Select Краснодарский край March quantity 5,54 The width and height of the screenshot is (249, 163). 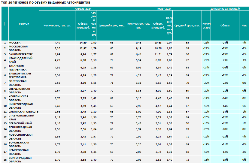(138, 60)
